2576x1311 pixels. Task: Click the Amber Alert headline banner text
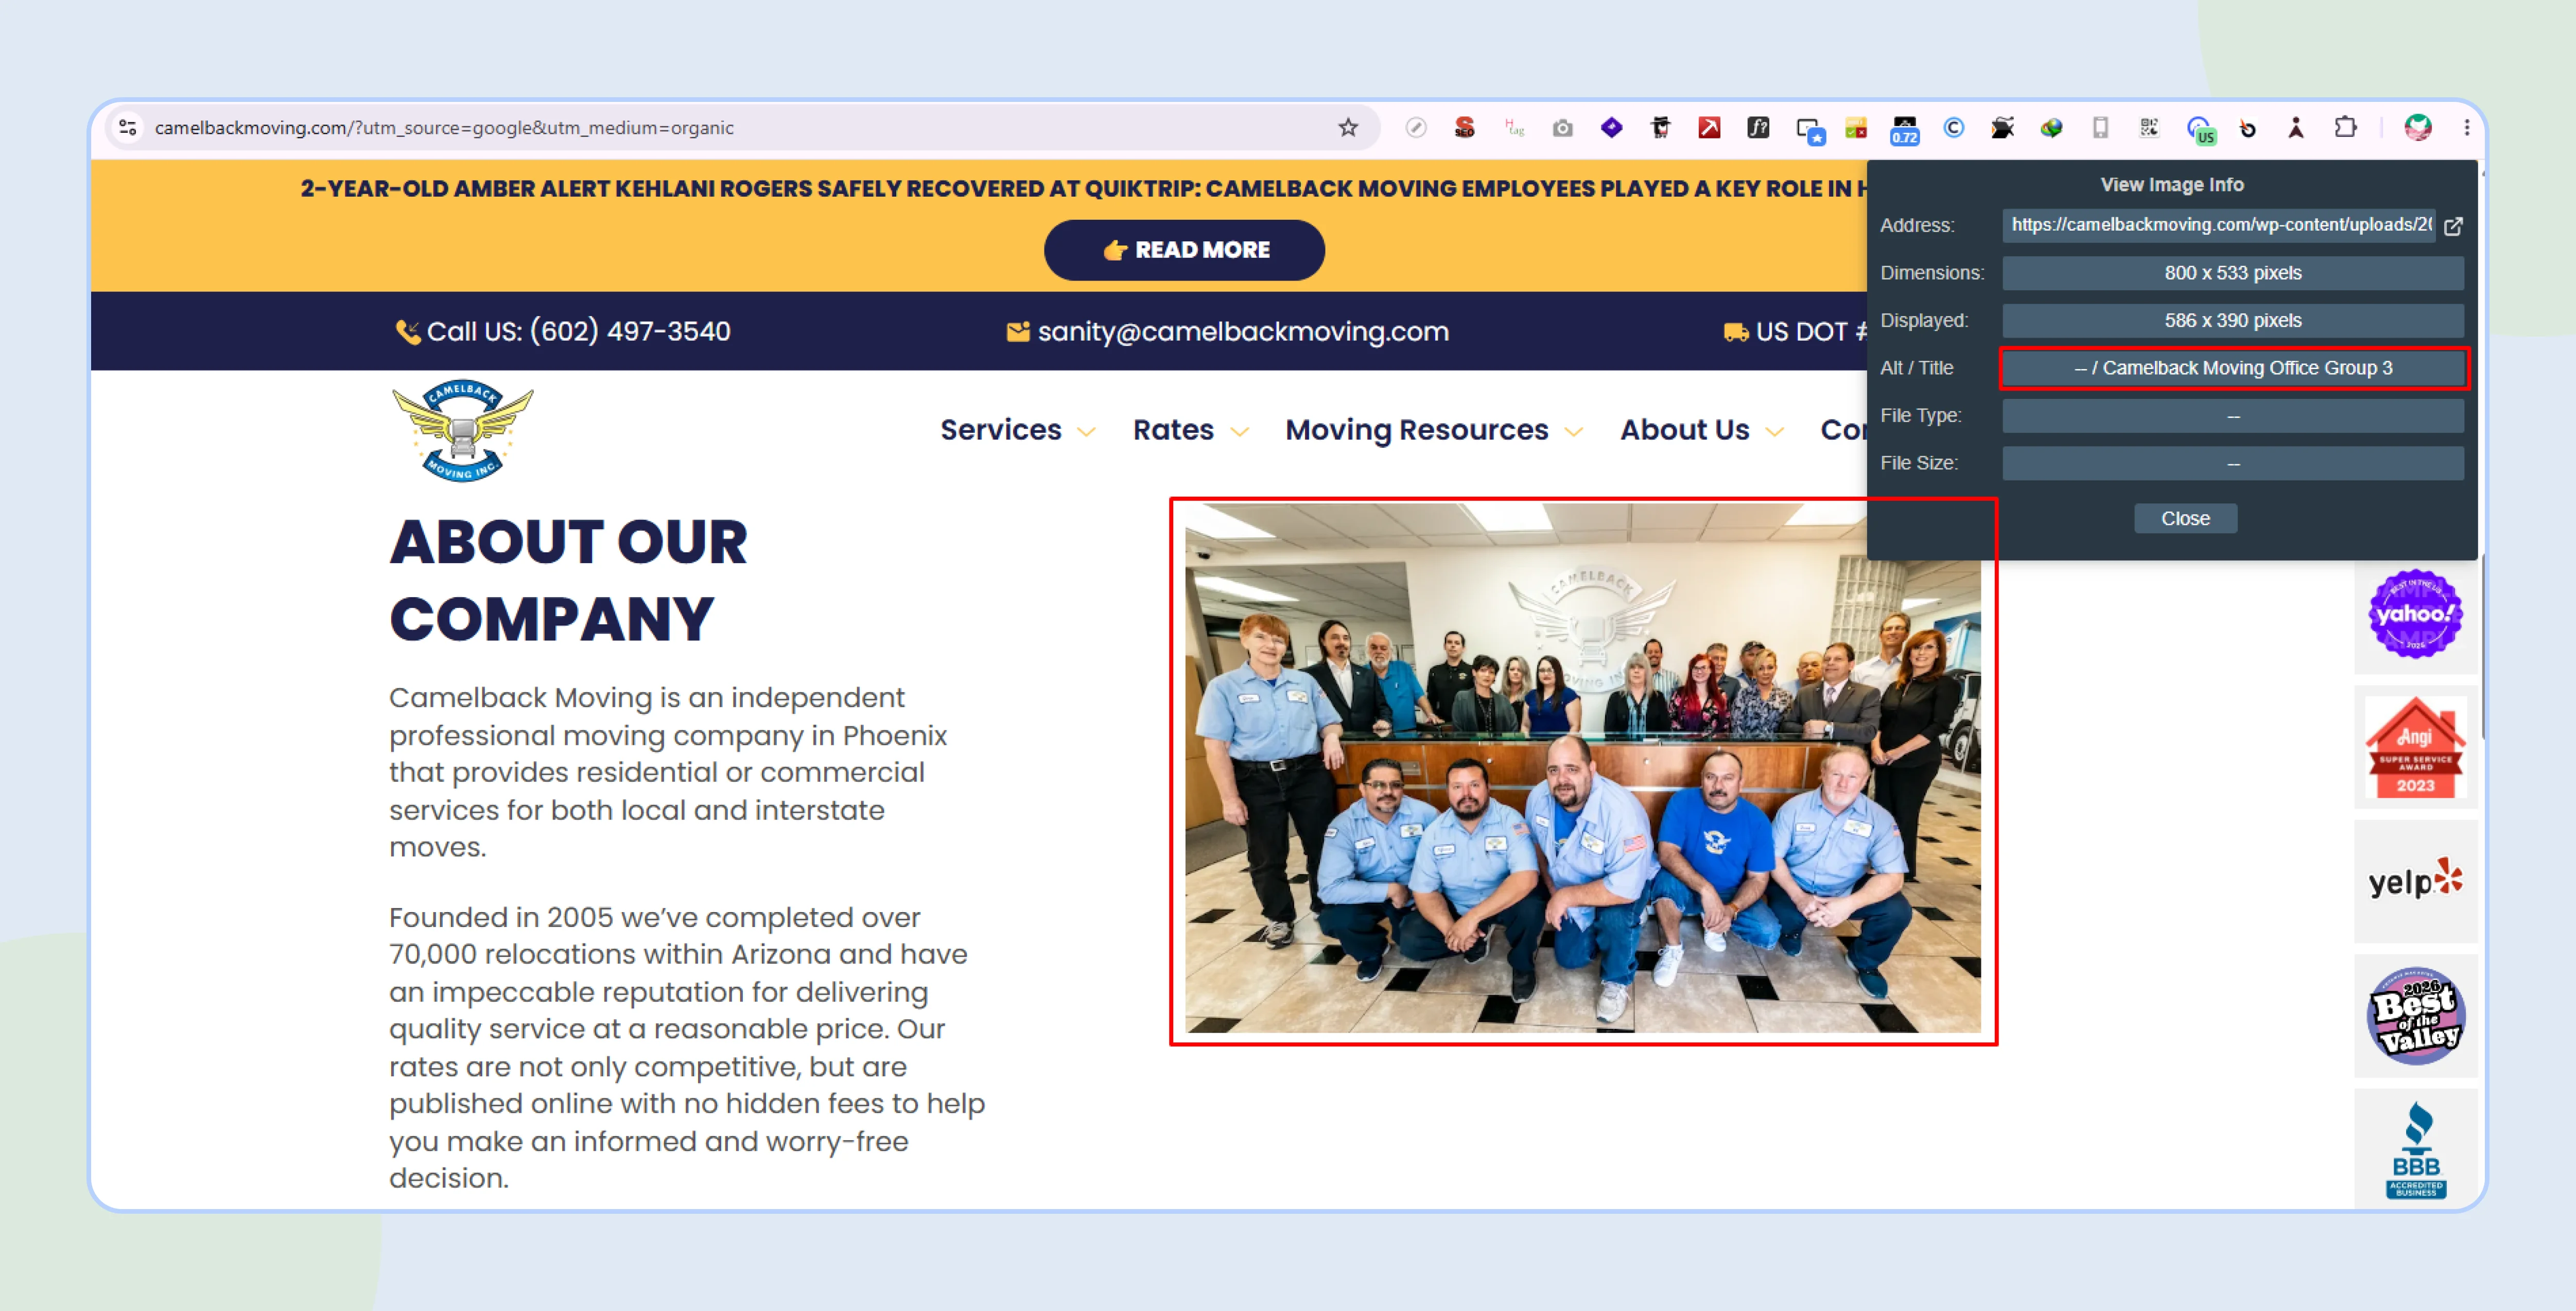pos(1083,188)
